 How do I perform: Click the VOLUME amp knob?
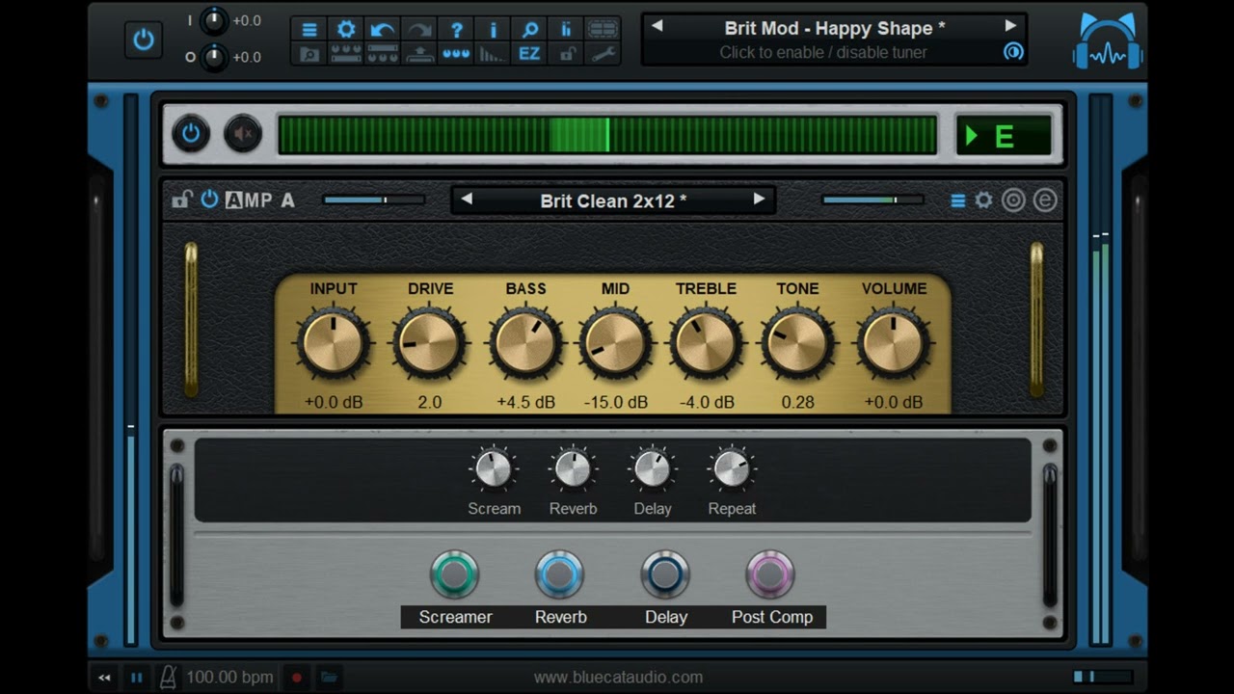coord(894,343)
